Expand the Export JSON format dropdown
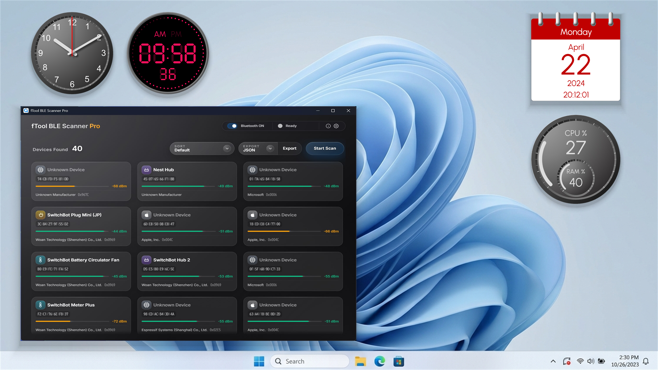Viewport: 658px width, 370px height. [258, 148]
